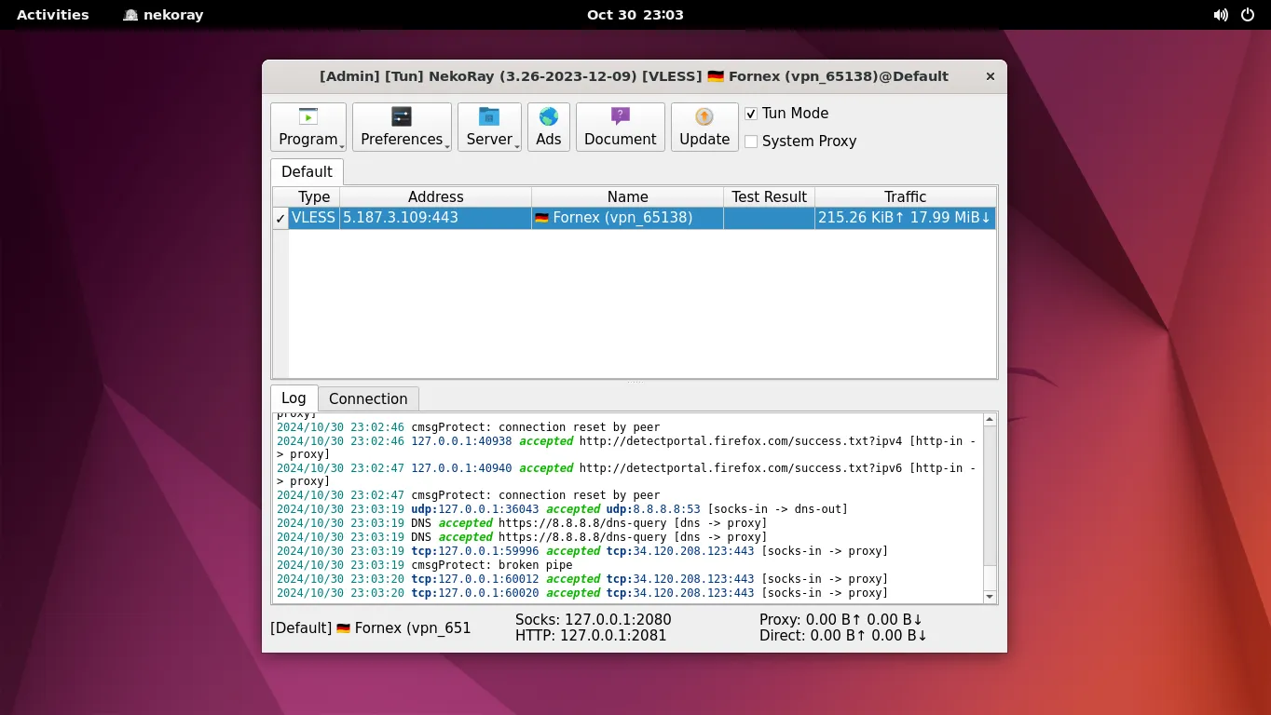The image size is (1271, 715).
Task: Sort by the Address column header
Action: 435,197
